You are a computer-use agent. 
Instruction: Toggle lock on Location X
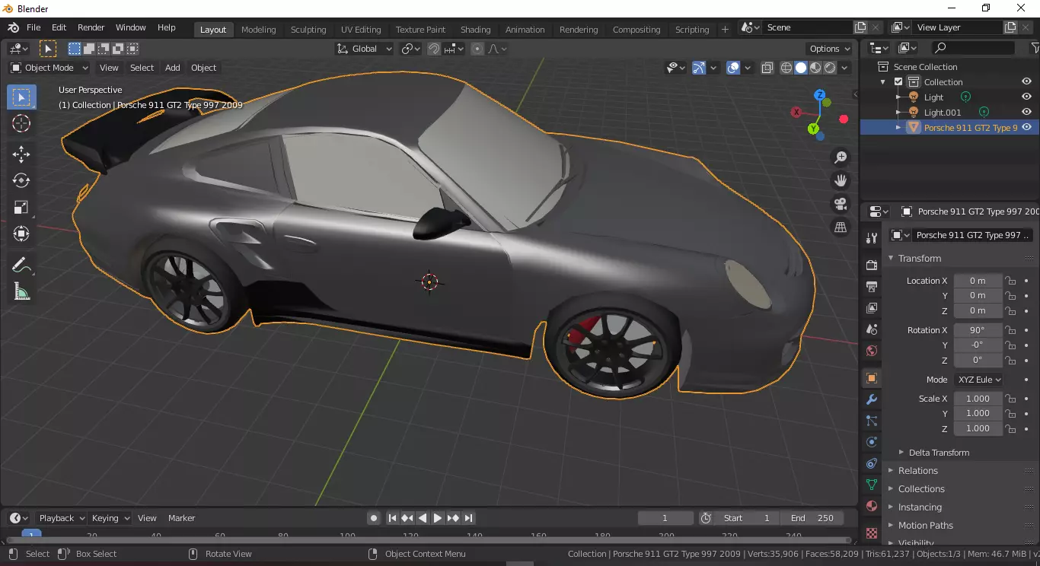click(x=1010, y=281)
